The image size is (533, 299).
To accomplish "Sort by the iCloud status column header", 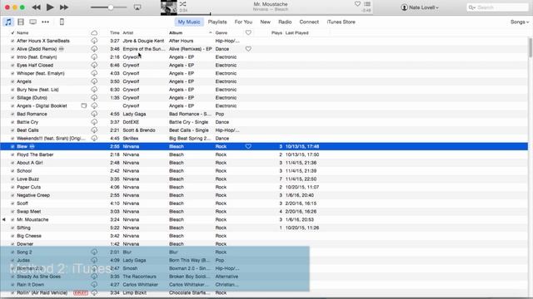I will tap(94, 33).
